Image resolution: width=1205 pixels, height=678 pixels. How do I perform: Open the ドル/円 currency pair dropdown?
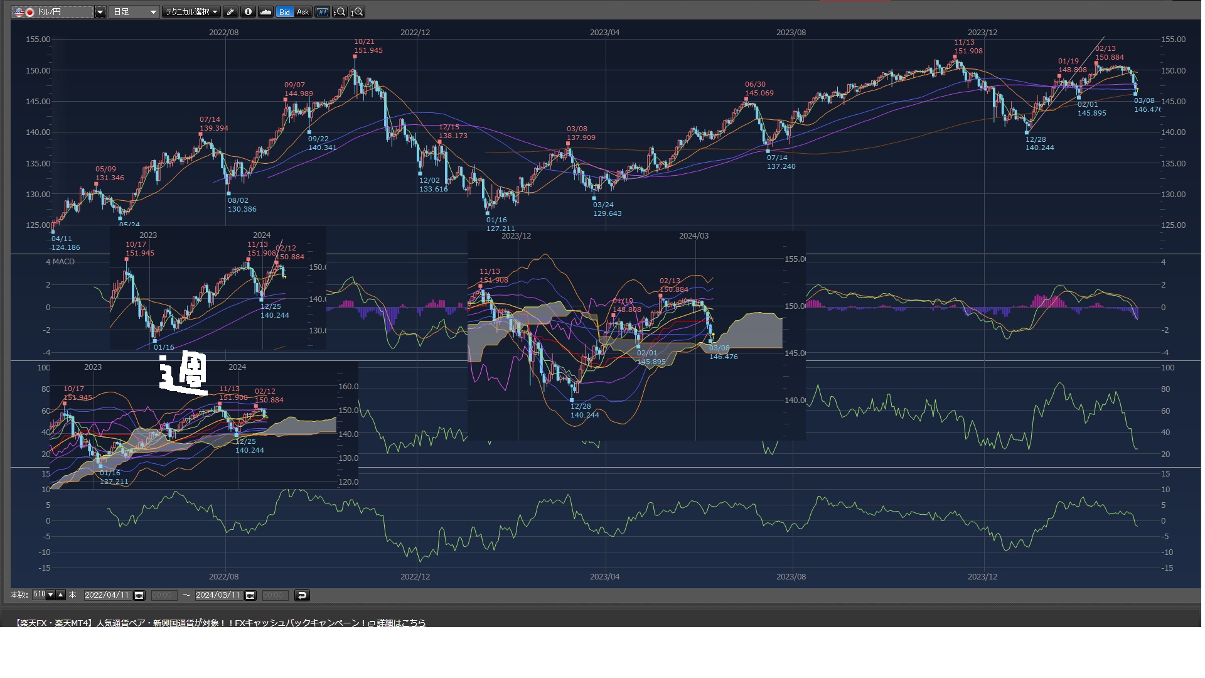point(100,12)
